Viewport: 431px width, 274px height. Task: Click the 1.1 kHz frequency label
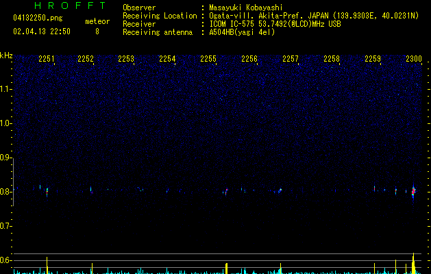[5, 89]
